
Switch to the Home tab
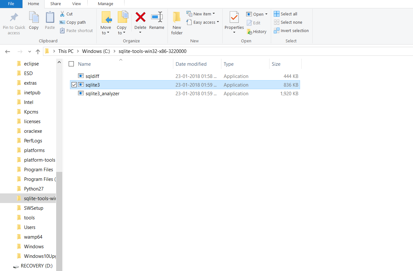pos(33,4)
